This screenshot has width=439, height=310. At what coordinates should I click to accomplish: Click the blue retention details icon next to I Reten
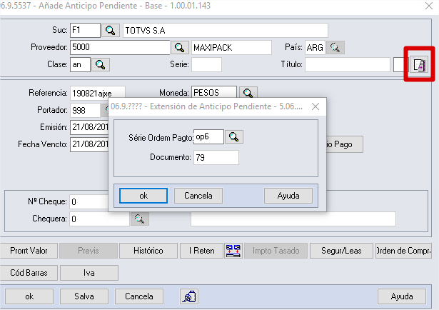click(x=233, y=251)
